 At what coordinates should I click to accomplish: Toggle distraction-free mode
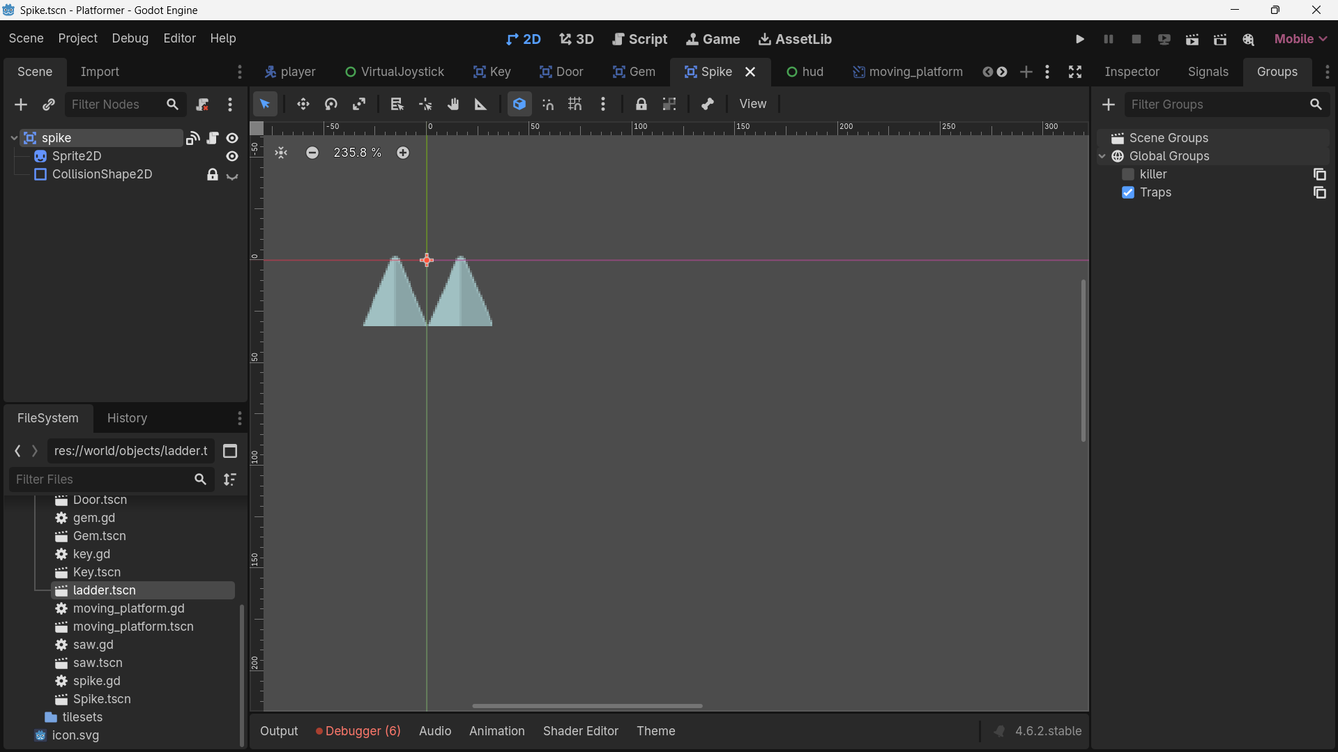point(1075,72)
